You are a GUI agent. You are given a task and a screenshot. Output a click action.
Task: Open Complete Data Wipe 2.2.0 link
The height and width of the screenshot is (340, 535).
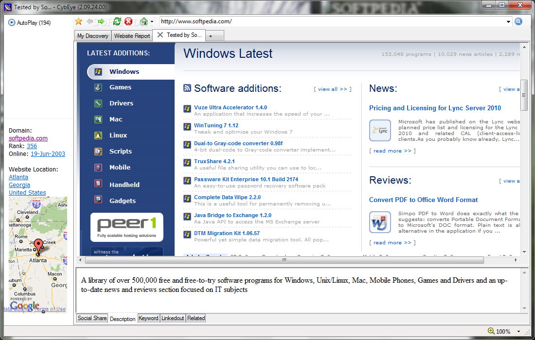(227, 197)
